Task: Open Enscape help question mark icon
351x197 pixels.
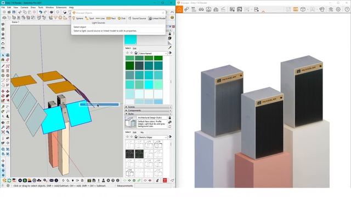Action: tap(347, 9)
